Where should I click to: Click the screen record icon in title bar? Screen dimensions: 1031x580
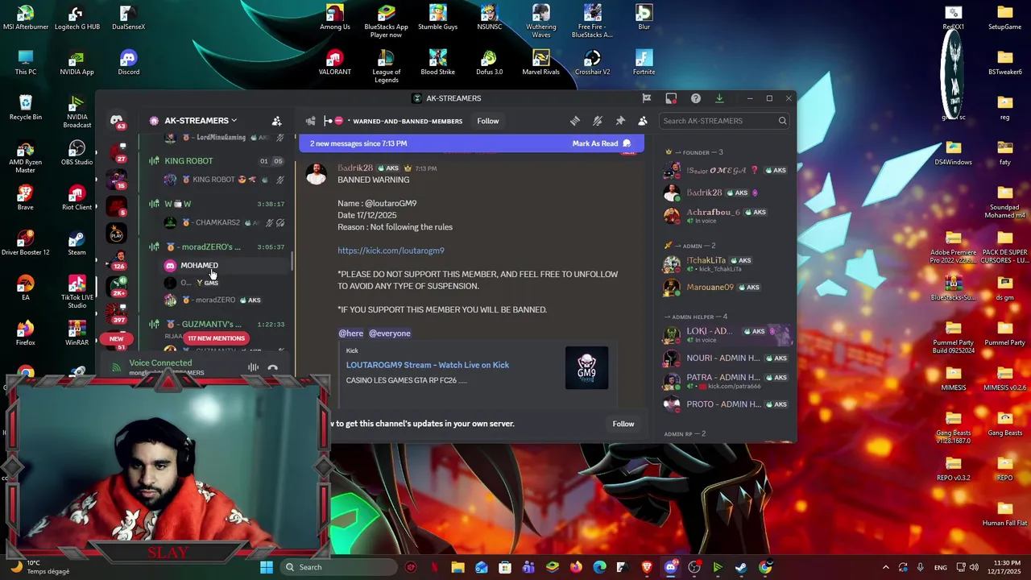[x=671, y=98]
